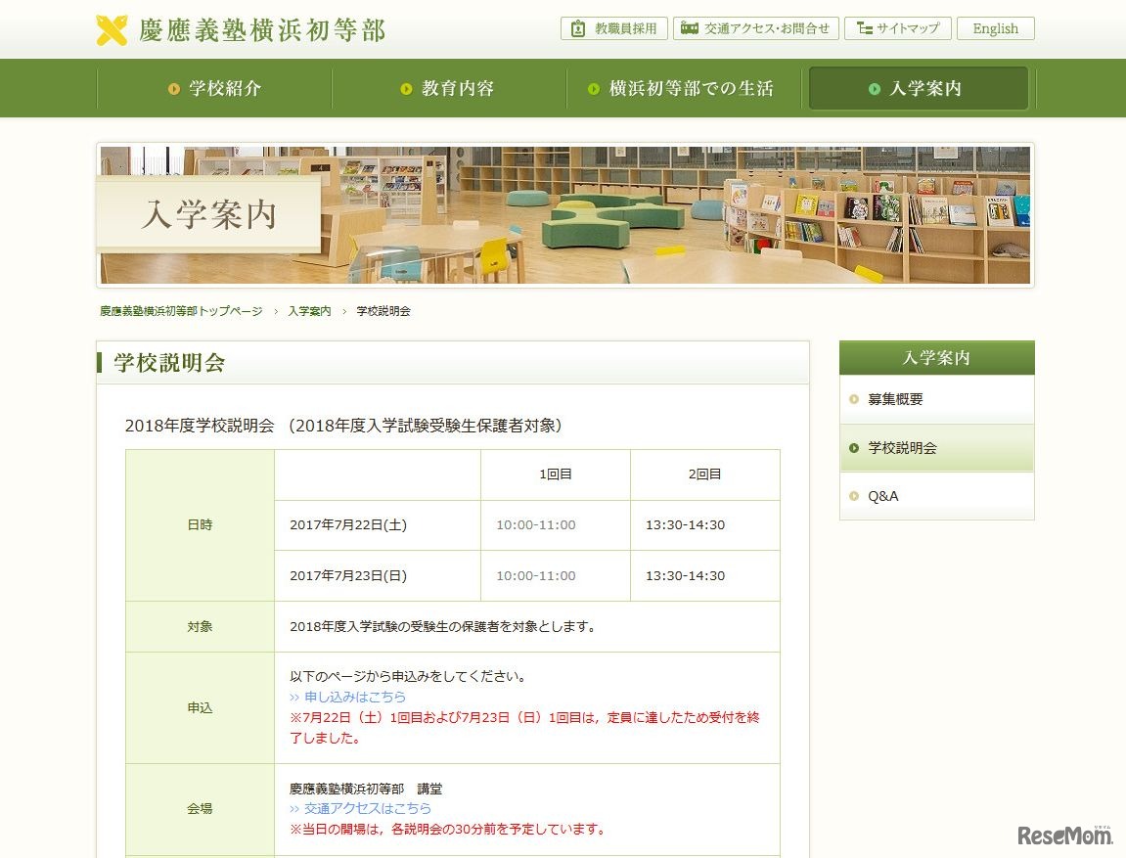Go to 慶應義塾横浜初等部トップページ breadcrumb
1126x858 pixels.
[x=181, y=311]
